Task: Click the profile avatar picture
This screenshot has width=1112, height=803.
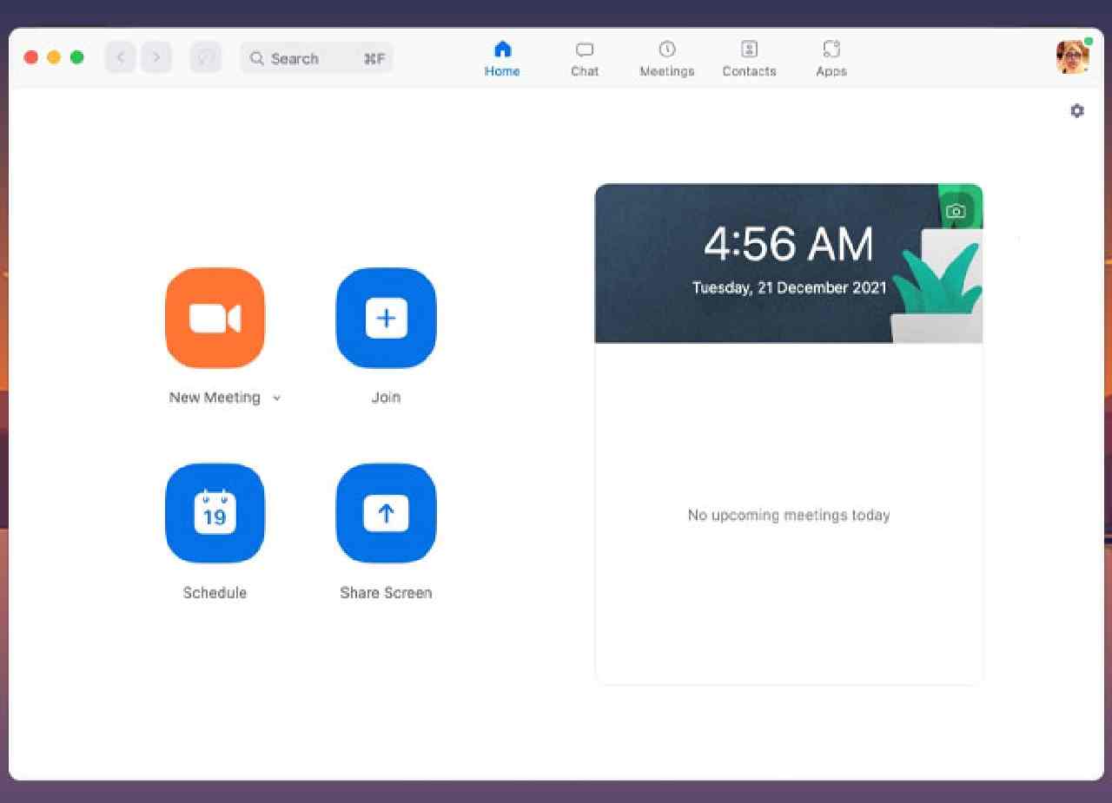Action: (x=1073, y=57)
